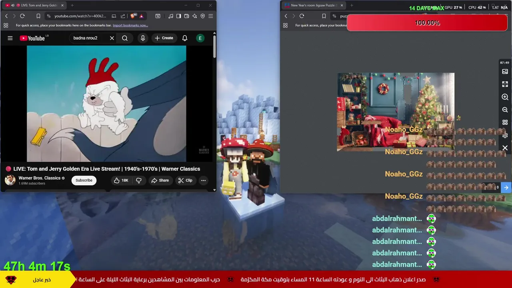512x288 pixels.
Task: Like the video with 18K likes
Action: (x=121, y=180)
